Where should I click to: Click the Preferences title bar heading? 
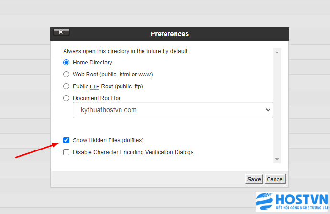170,34
